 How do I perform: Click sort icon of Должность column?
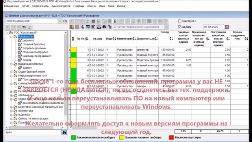156,39
